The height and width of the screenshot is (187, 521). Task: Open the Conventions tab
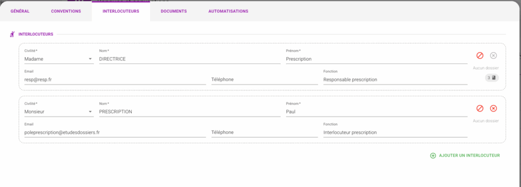tap(66, 11)
